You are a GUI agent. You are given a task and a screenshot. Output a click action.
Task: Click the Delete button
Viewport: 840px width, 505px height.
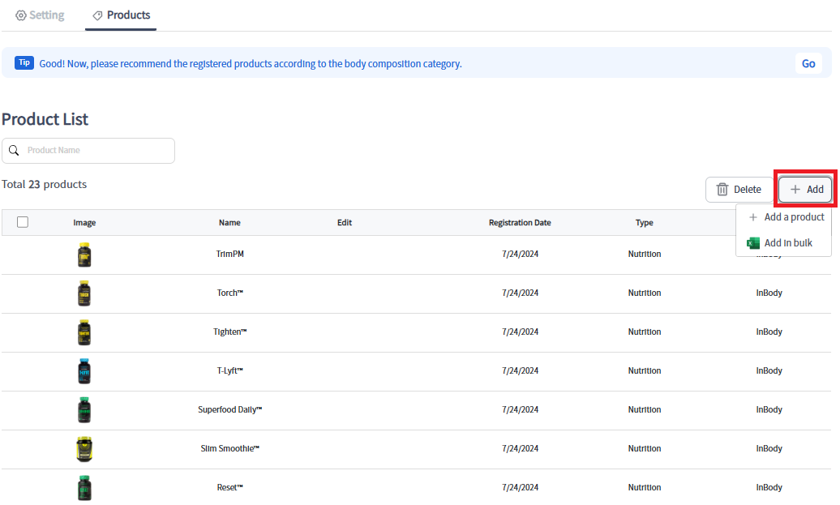(739, 190)
